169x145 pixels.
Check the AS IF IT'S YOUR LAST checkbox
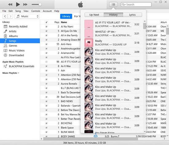pos(46,62)
